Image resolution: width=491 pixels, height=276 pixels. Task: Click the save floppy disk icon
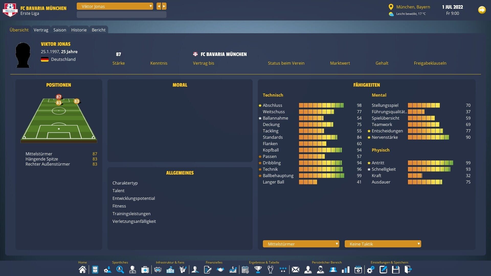396,270
